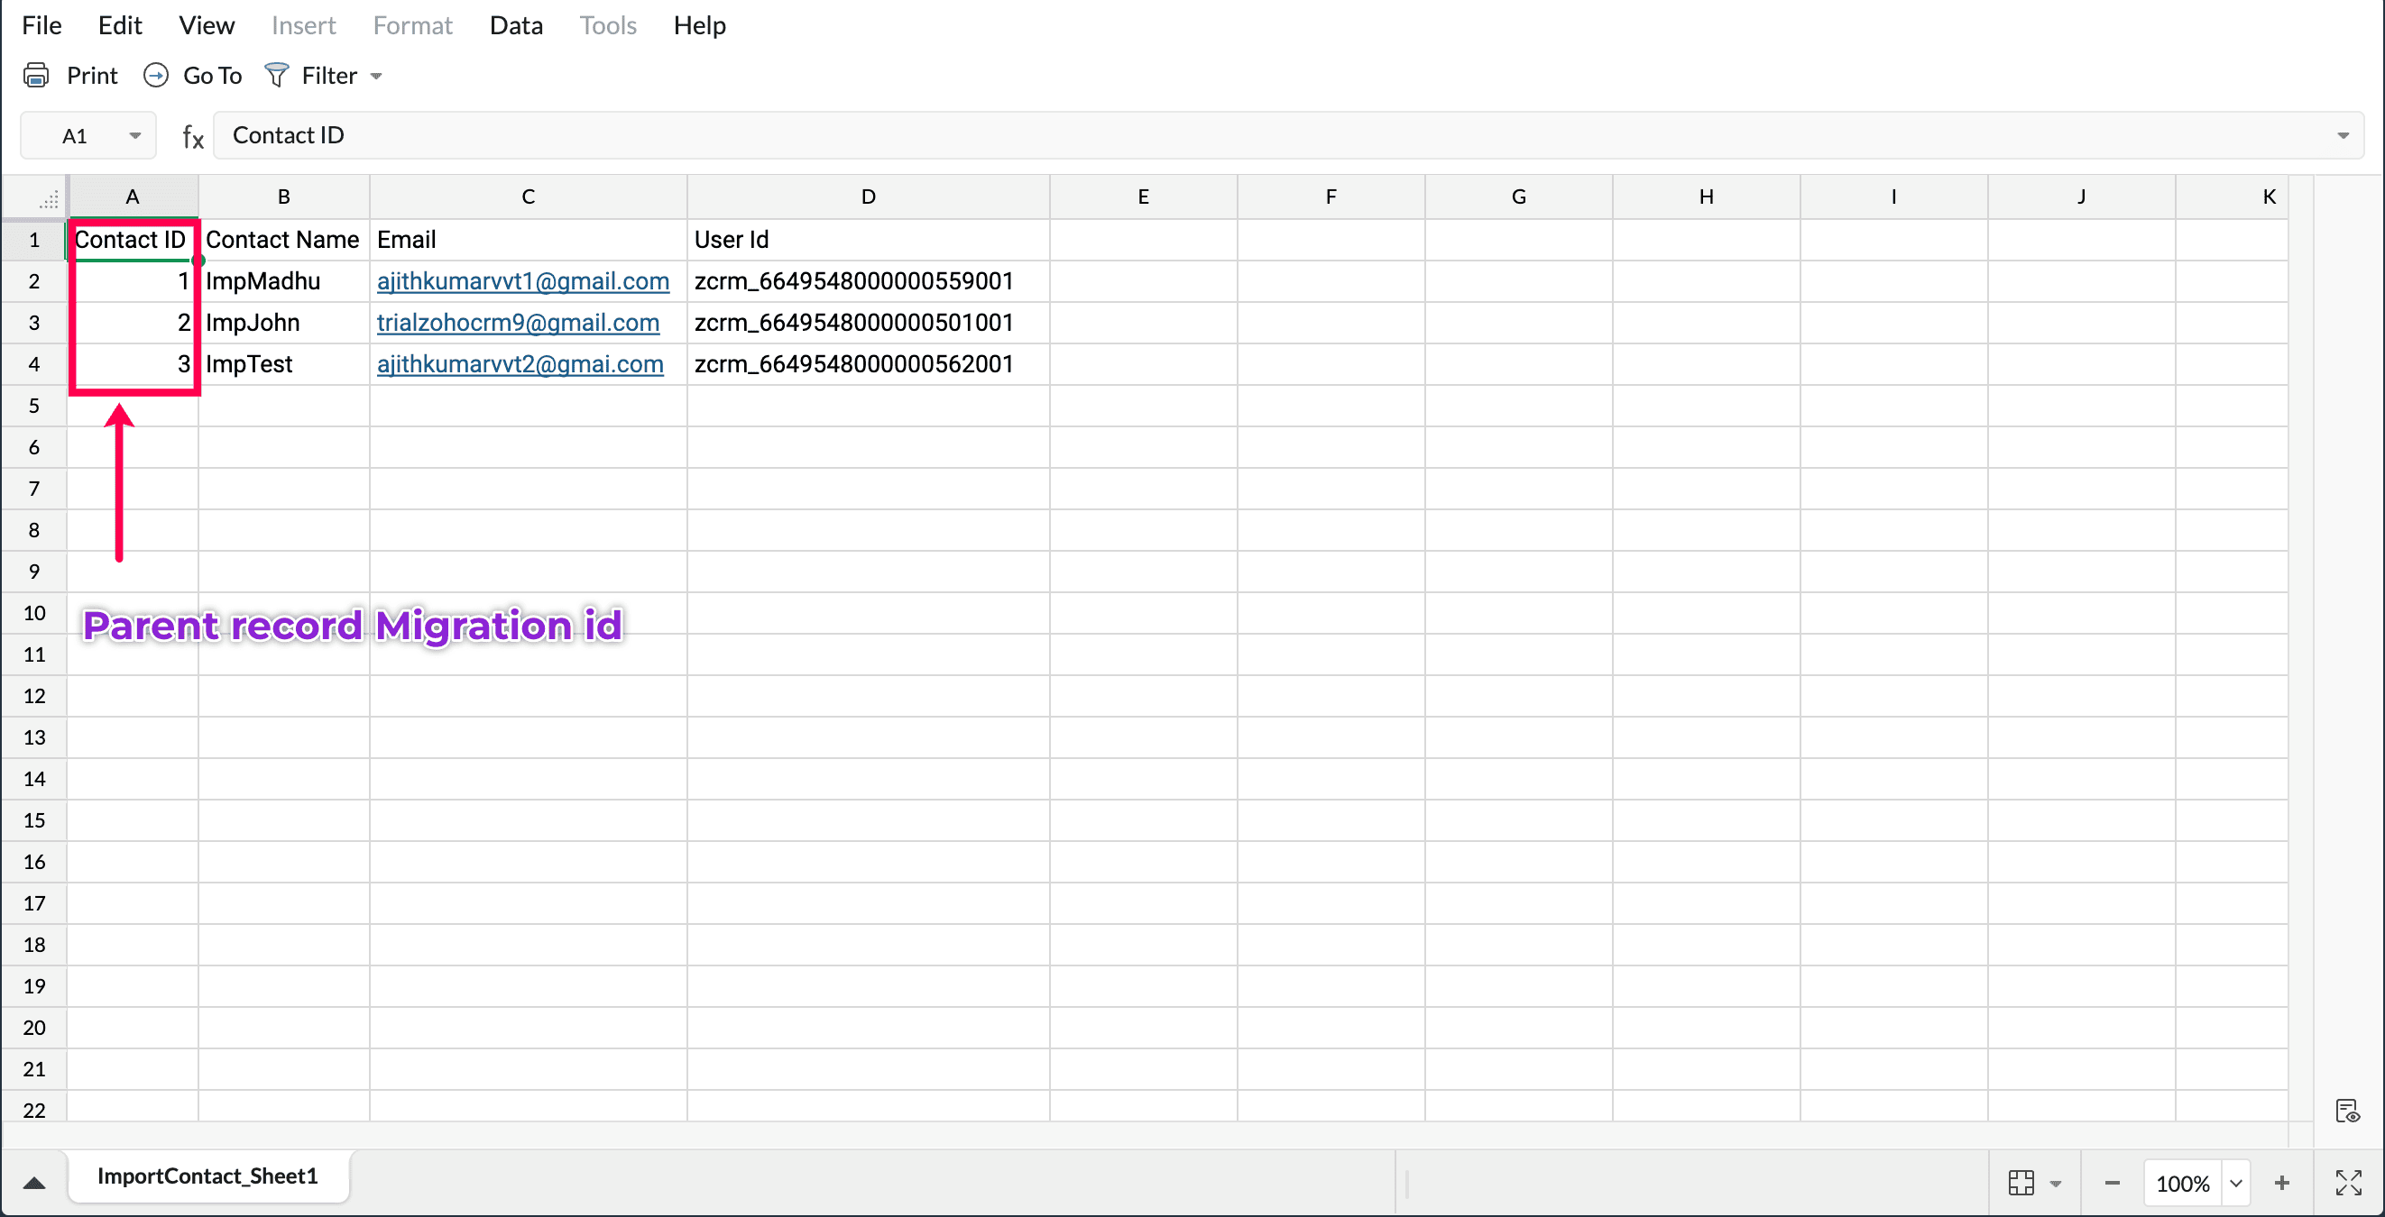The height and width of the screenshot is (1217, 2385).
Task: Open the Data menu
Action: click(x=516, y=25)
